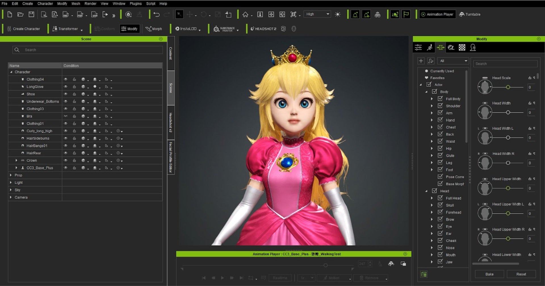
Task: Activate the Modify panel button in toolbar
Action: coord(130,29)
